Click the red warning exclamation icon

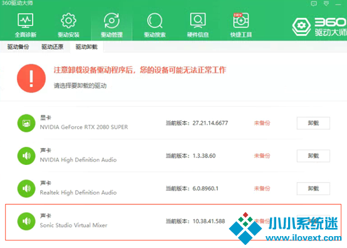click(x=31, y=78)
